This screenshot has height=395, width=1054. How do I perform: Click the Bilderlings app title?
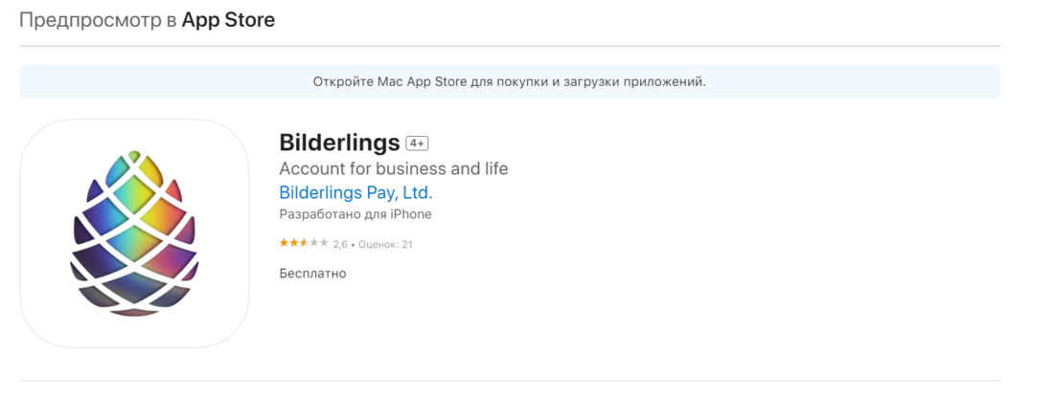point(339,143)
